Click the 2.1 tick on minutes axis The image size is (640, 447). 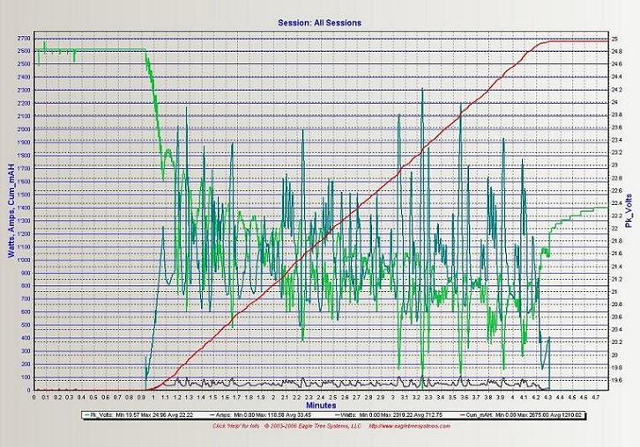[x=284, y=397]
